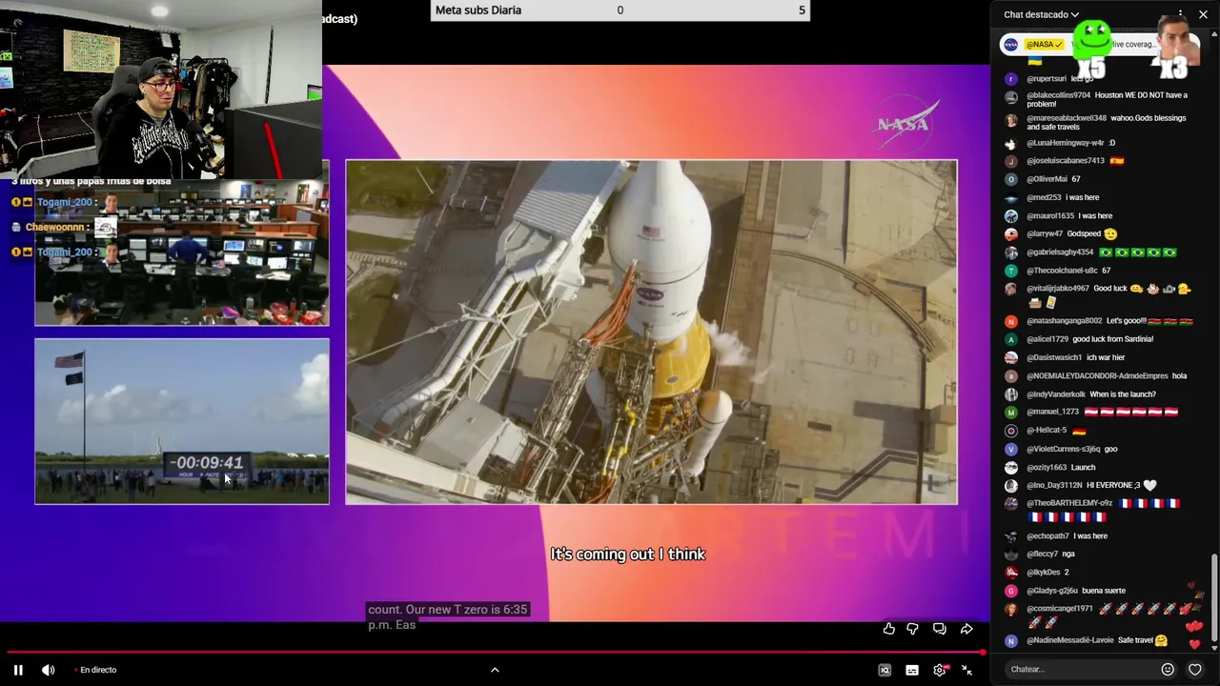Close the chat panel
This screenshot has width=1220, height=686.
coord(1203,14)
